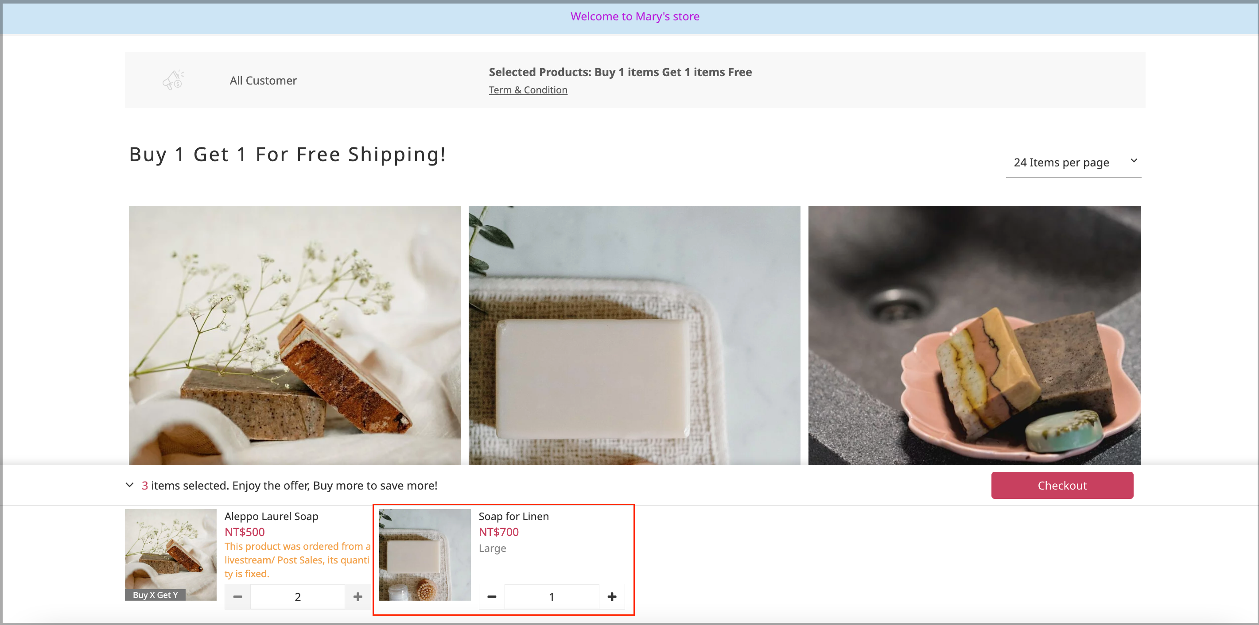Click plus button for Aleppo Laurel Soap
The height and width of the screenshot is (625, 1259).
pyautogui.click(x=358, y=596)
